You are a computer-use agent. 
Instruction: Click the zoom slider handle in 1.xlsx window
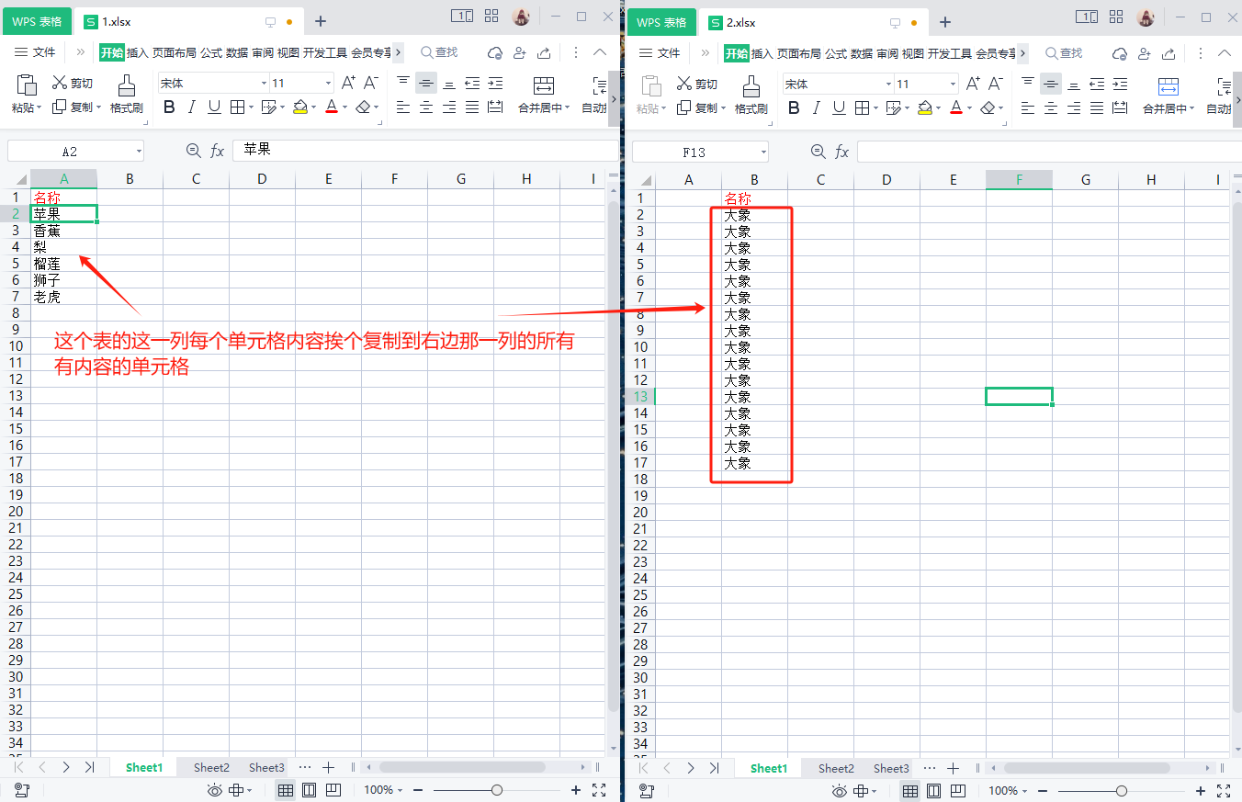pyautogui.click(x=497, y=790)
